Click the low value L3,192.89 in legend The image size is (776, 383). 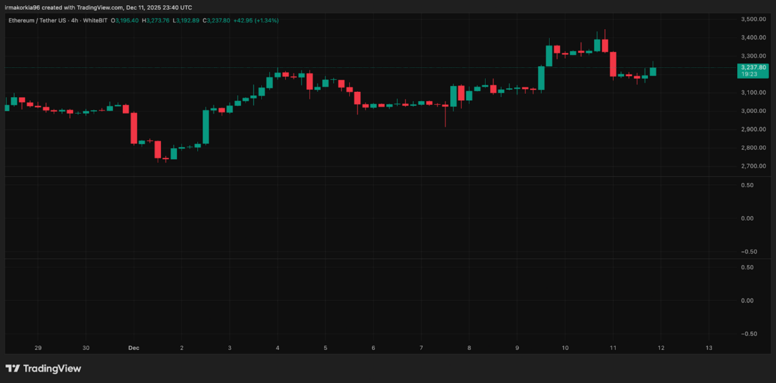coord(187,20)
